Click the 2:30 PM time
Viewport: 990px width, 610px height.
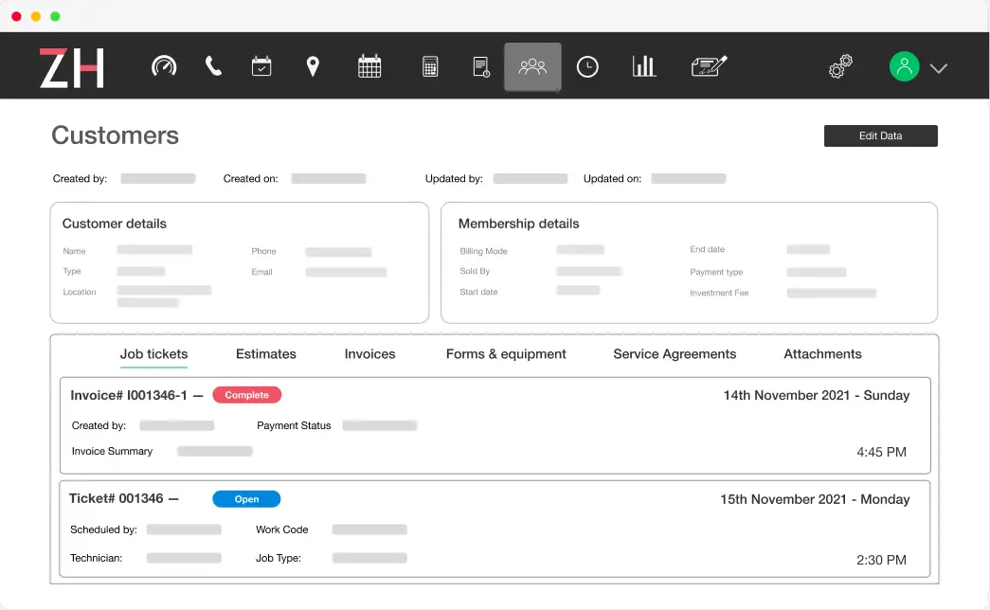coord(881,560)
